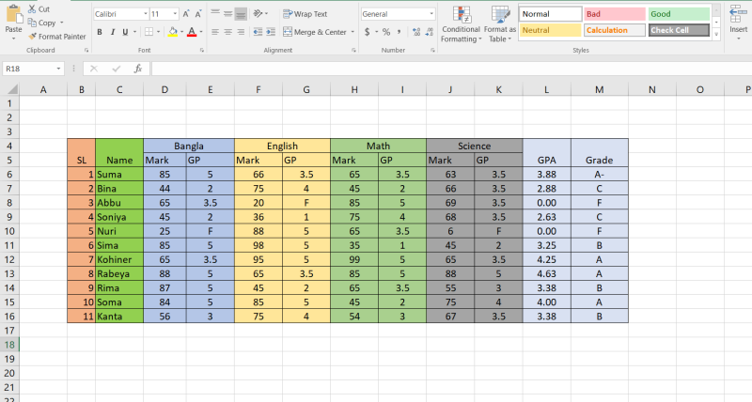Click Insert Function fx icon
752x402 pixels.
point(138,69)
